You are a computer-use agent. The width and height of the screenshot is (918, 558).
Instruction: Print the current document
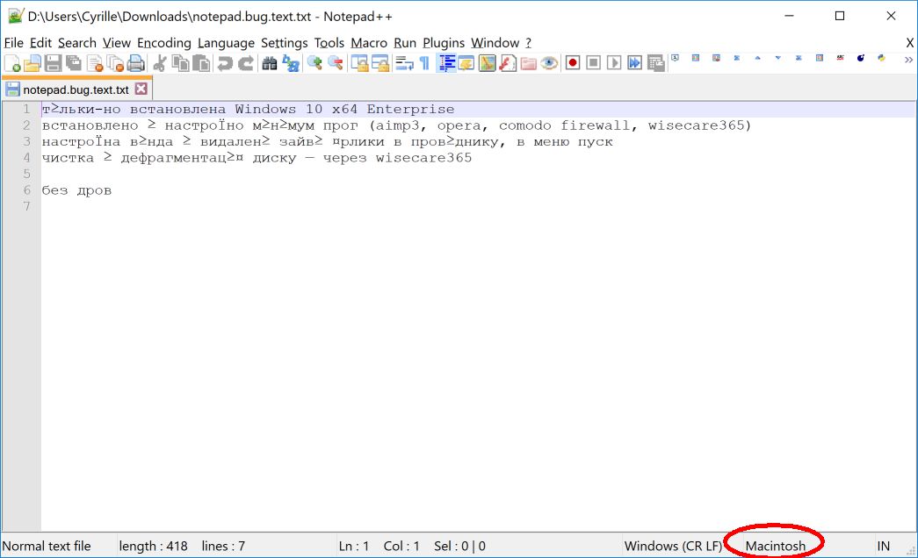tap(134, 62)
